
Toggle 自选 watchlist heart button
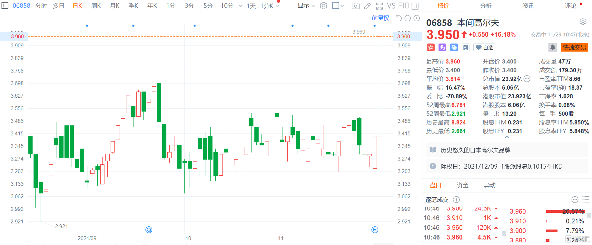(x=484, y=47)
